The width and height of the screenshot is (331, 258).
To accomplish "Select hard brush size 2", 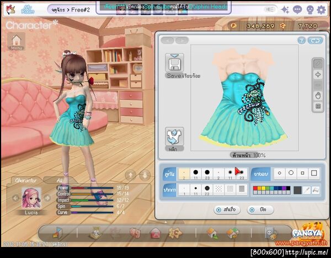I will [x=184, y=174].
